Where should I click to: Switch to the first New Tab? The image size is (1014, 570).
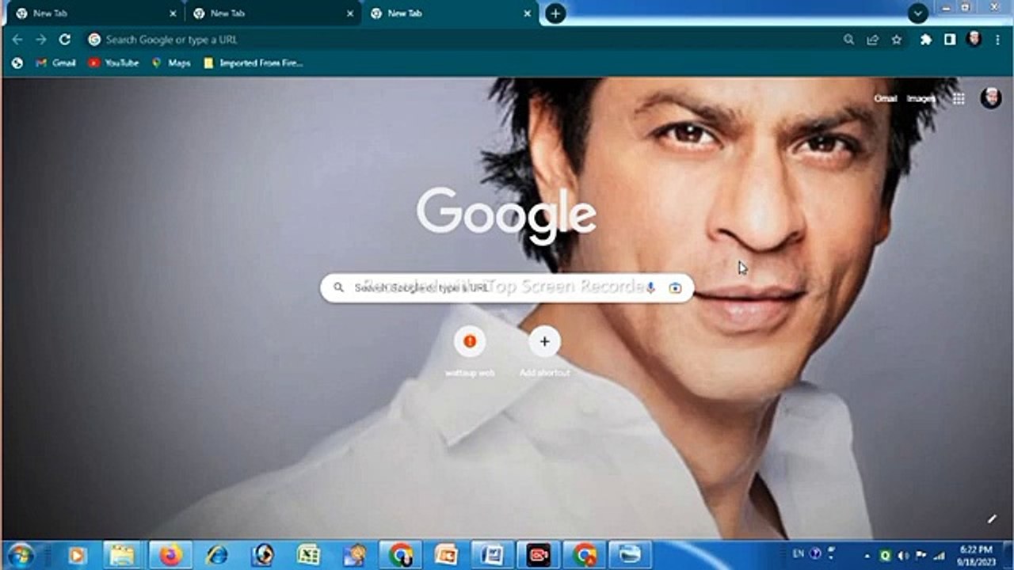click(94, 13)
